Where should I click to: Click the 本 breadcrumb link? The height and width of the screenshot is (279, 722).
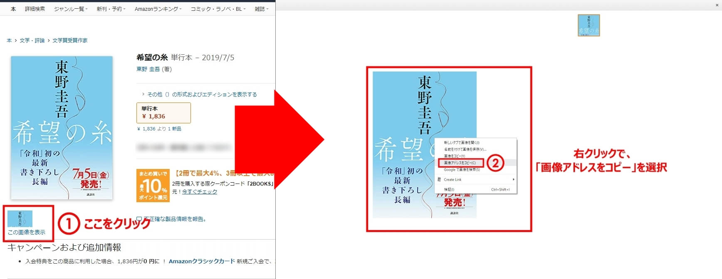pos(9,40)
